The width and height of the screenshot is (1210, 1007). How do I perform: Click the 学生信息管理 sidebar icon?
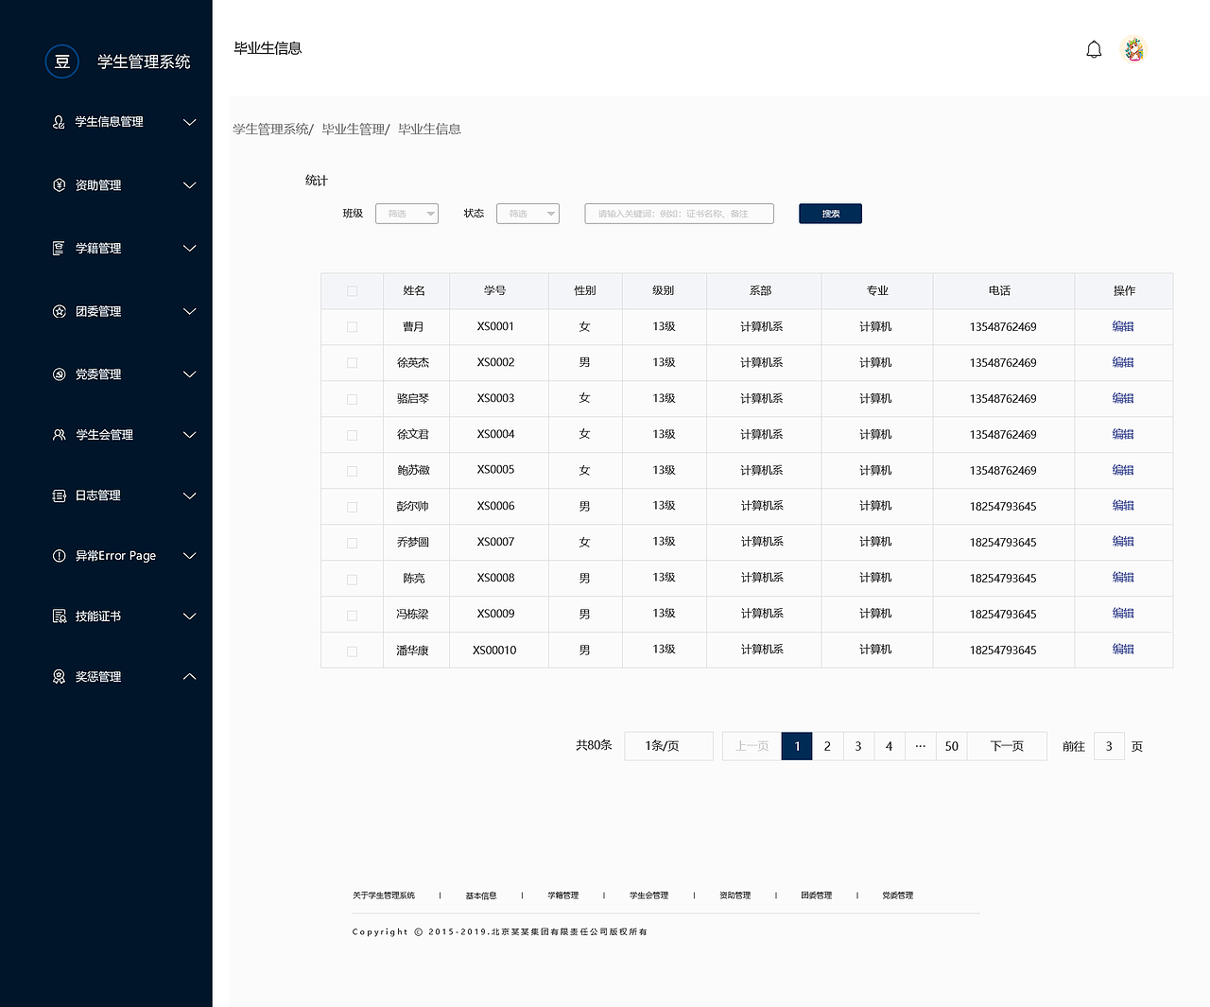coord(58,122)
